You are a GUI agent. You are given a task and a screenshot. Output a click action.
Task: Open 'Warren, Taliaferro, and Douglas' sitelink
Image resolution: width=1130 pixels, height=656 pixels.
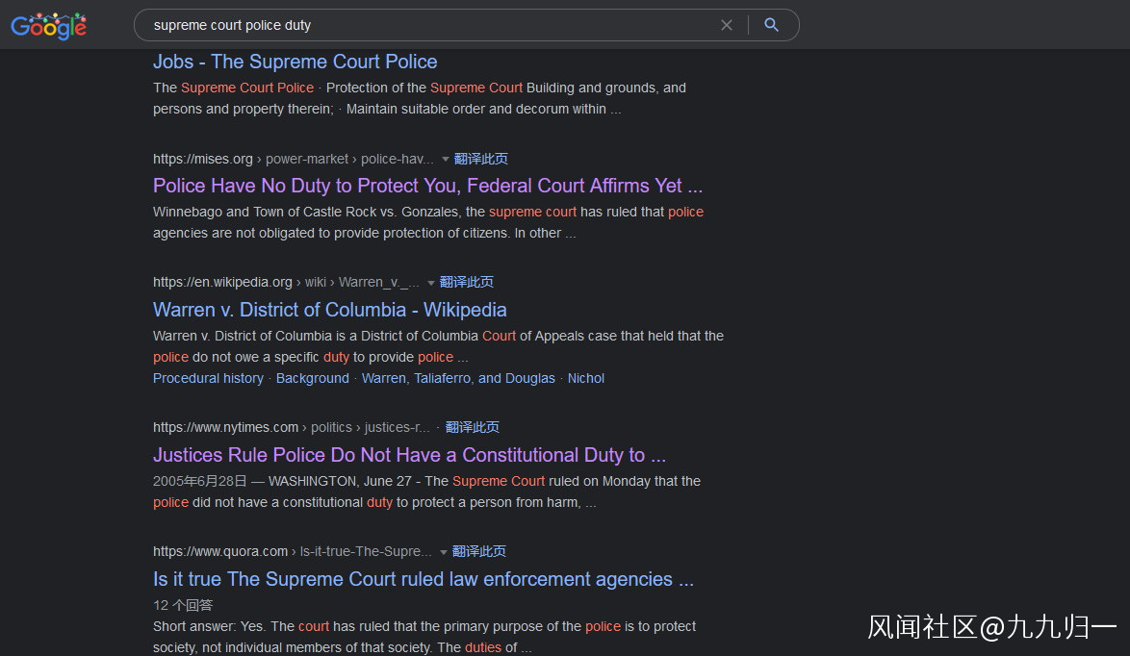coord(458,378)
